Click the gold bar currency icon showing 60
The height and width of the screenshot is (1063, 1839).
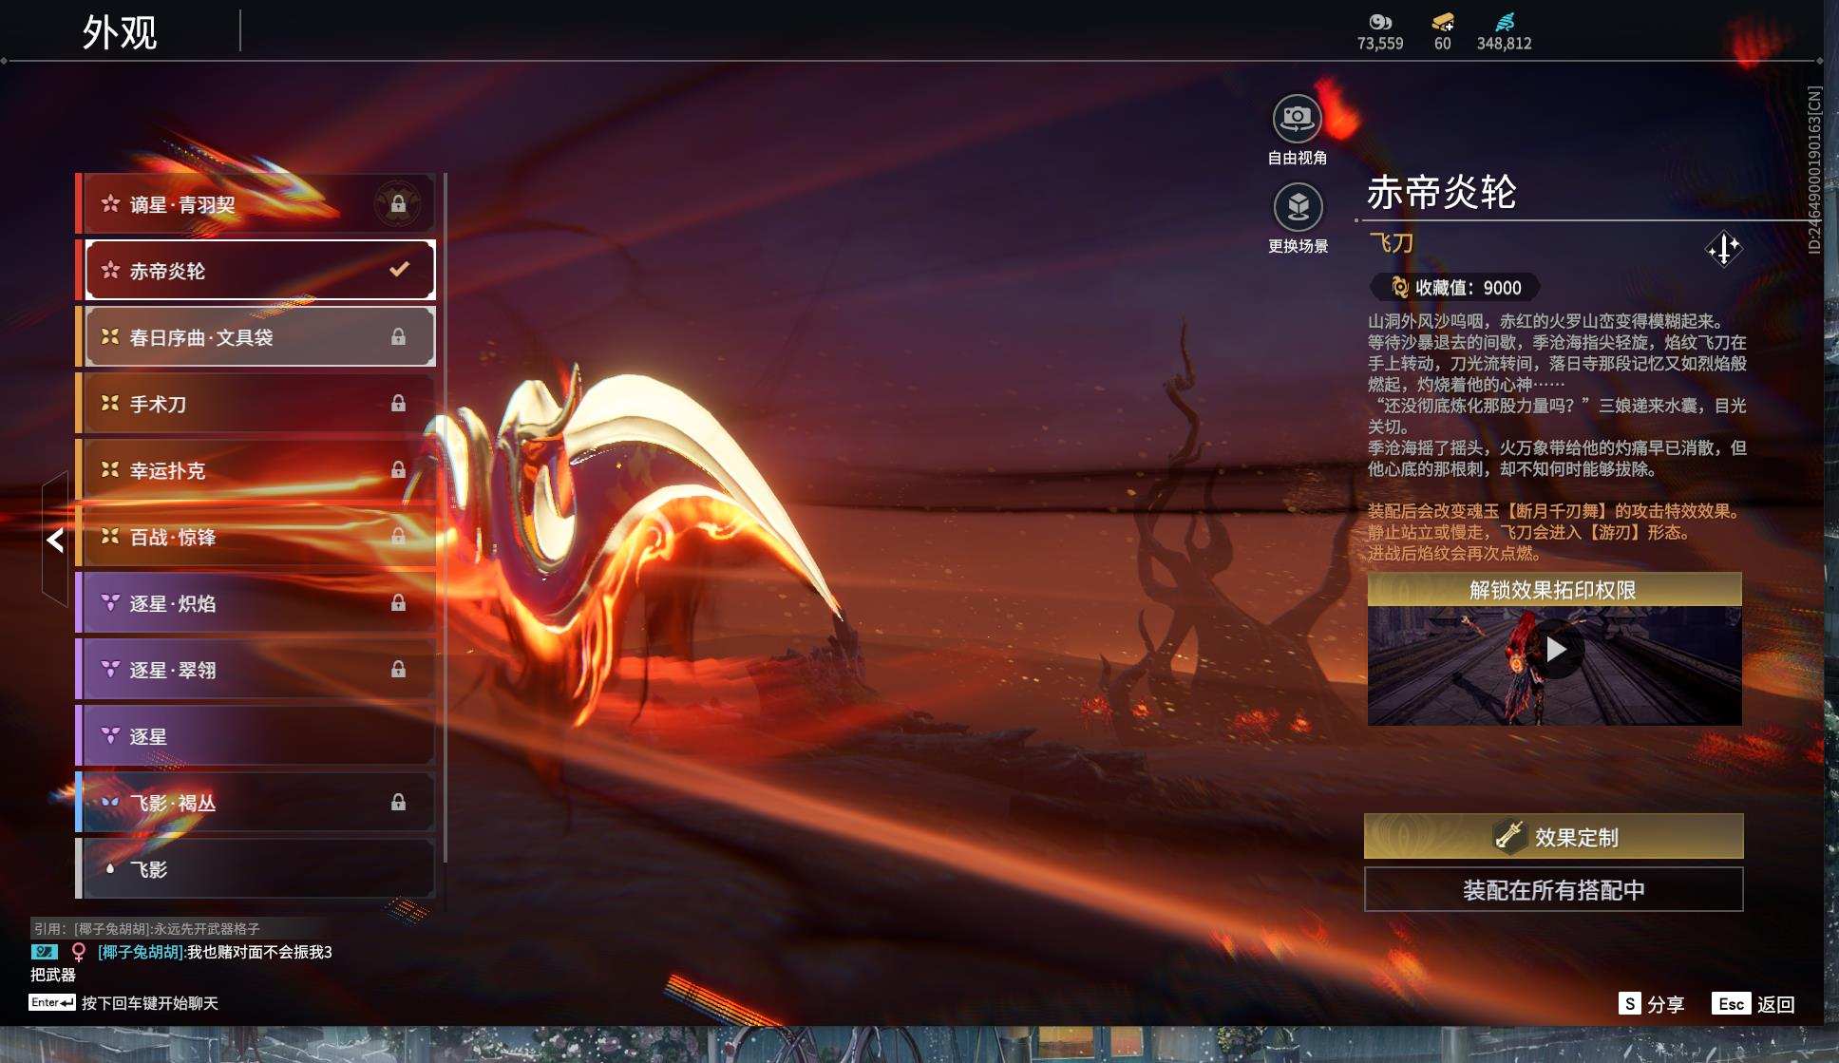[x=1442, y=22]
